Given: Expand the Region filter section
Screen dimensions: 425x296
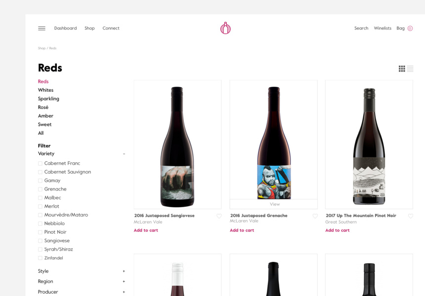Looking at the screenshot, I should coord(124,282).
